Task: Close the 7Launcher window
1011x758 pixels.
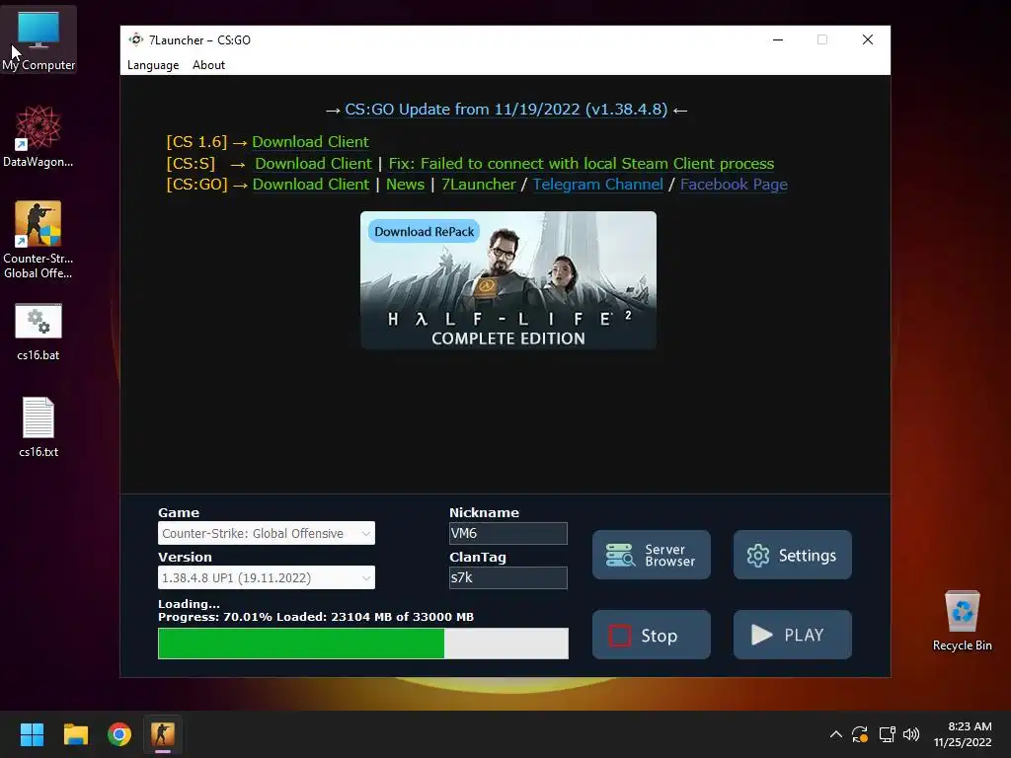Action: 868,39
